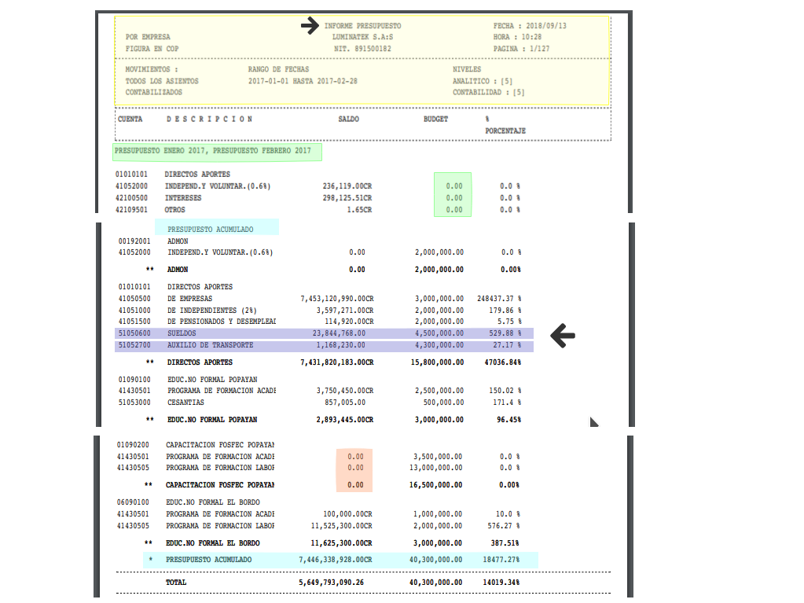Click the green-highlighted budget value for INTERESES
804x603 pixels.
pyautogui.click(x=453, y=198)
